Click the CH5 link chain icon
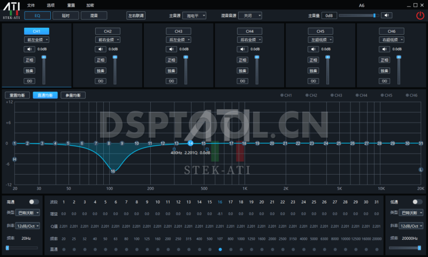Image resolution: width=428 pixels, height=257 pixels. [x=313, y=81]
